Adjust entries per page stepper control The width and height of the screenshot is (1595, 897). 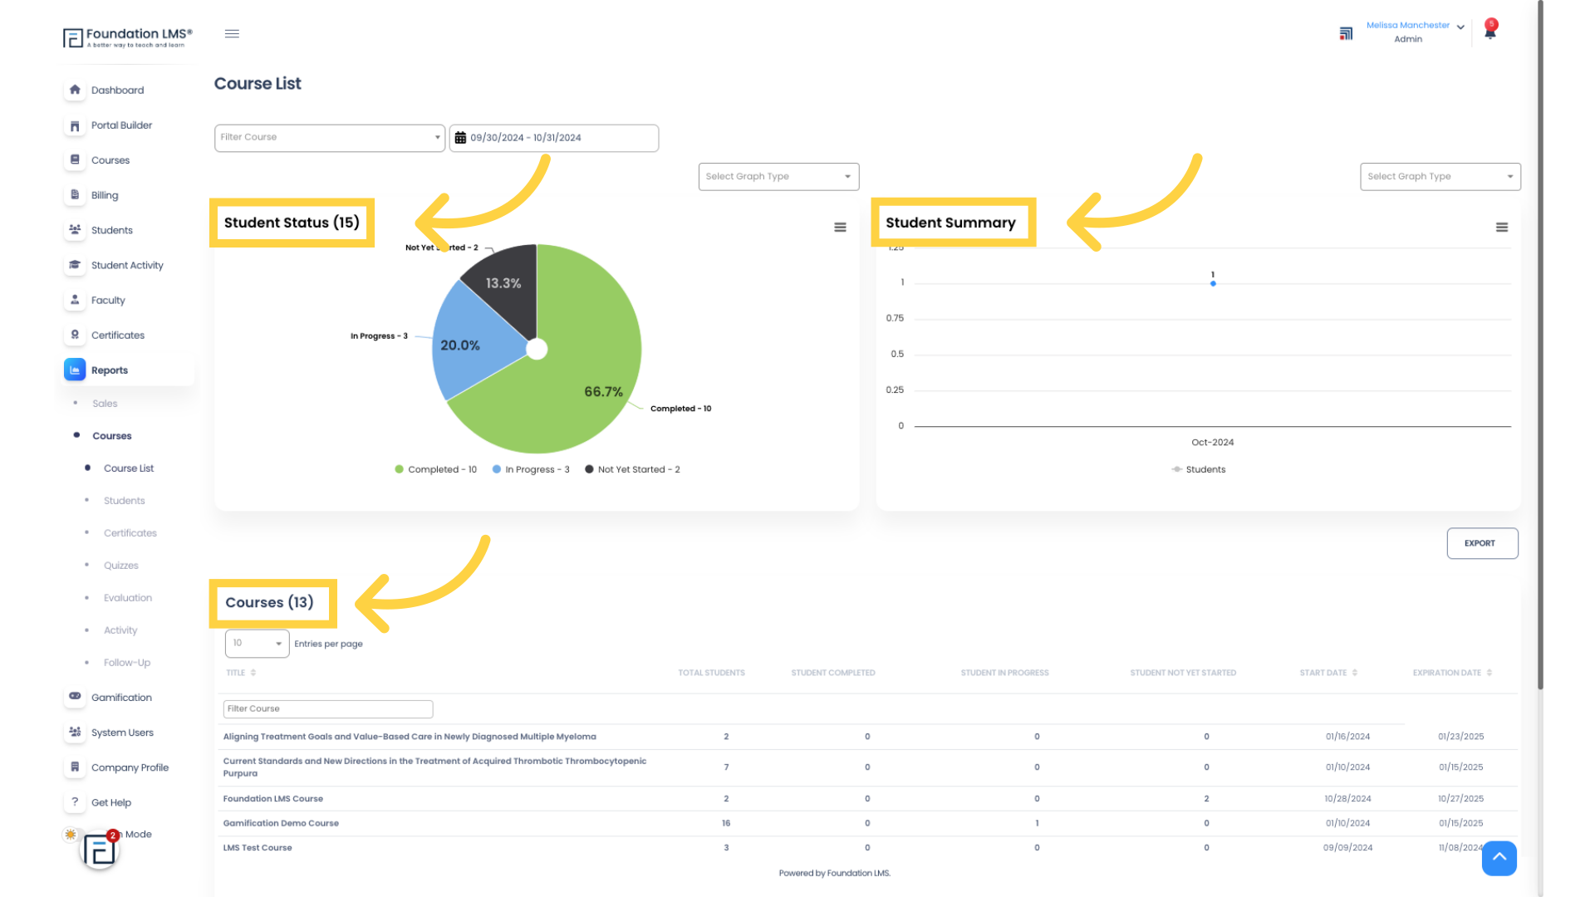(x=257, y=643)
